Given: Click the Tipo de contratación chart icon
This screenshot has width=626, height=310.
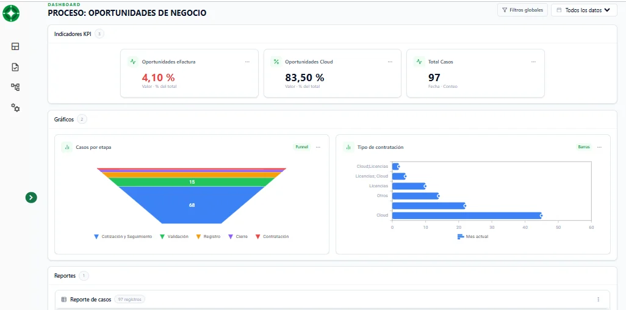Looking at the screenshot, I should tap(348, 147).
